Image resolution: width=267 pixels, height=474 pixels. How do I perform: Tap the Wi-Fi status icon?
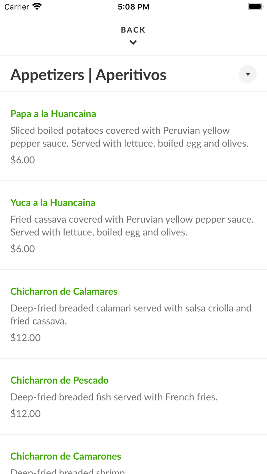click(37, 6)
